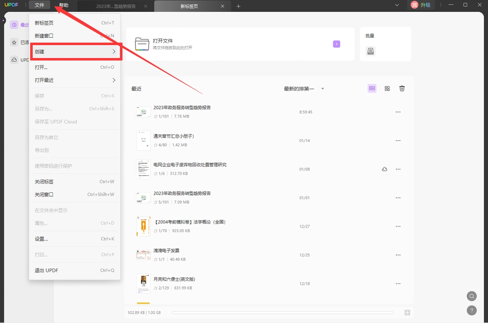488x323 pixels.
Task: Click the trash icon to clear recent list
Action: click(x=402, y=89)
